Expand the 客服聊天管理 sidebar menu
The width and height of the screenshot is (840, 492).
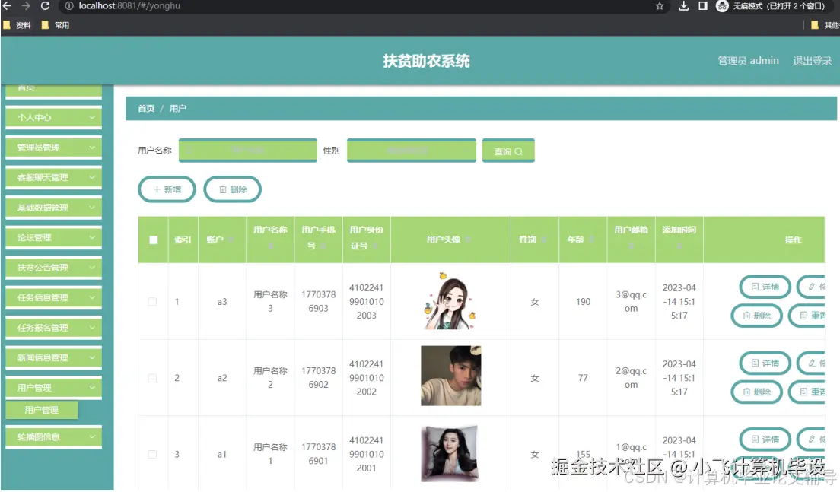point(53,177)
